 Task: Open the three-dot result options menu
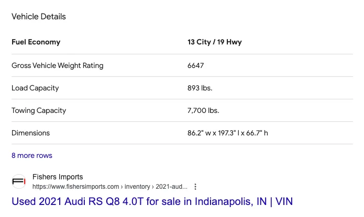pyautogui.click(x=195, y=187)
